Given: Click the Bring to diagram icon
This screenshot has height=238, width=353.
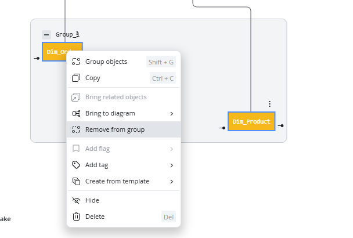Looking at the screenshot, I should click(76, 113).
